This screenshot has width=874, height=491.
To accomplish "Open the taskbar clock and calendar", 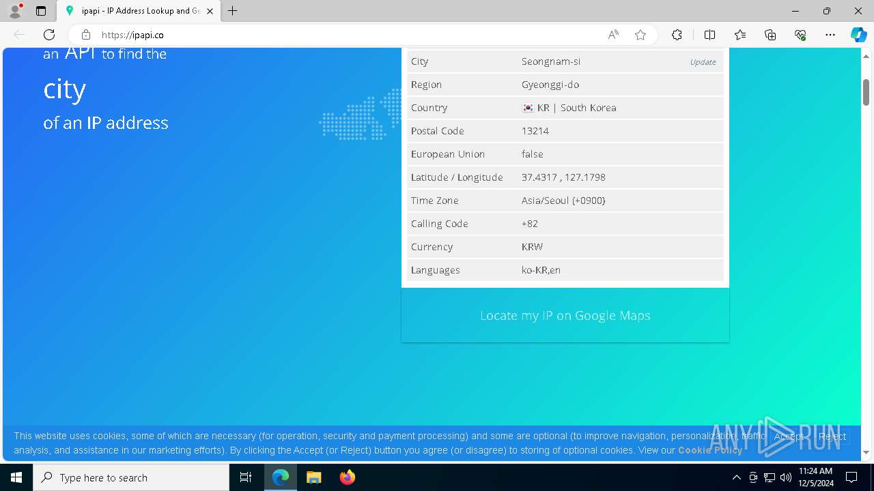I will [815, 477].
